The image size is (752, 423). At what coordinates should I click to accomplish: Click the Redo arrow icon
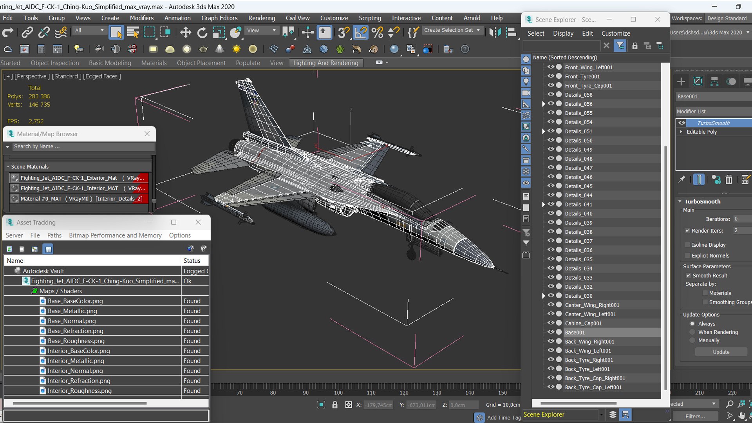[8, 33]
